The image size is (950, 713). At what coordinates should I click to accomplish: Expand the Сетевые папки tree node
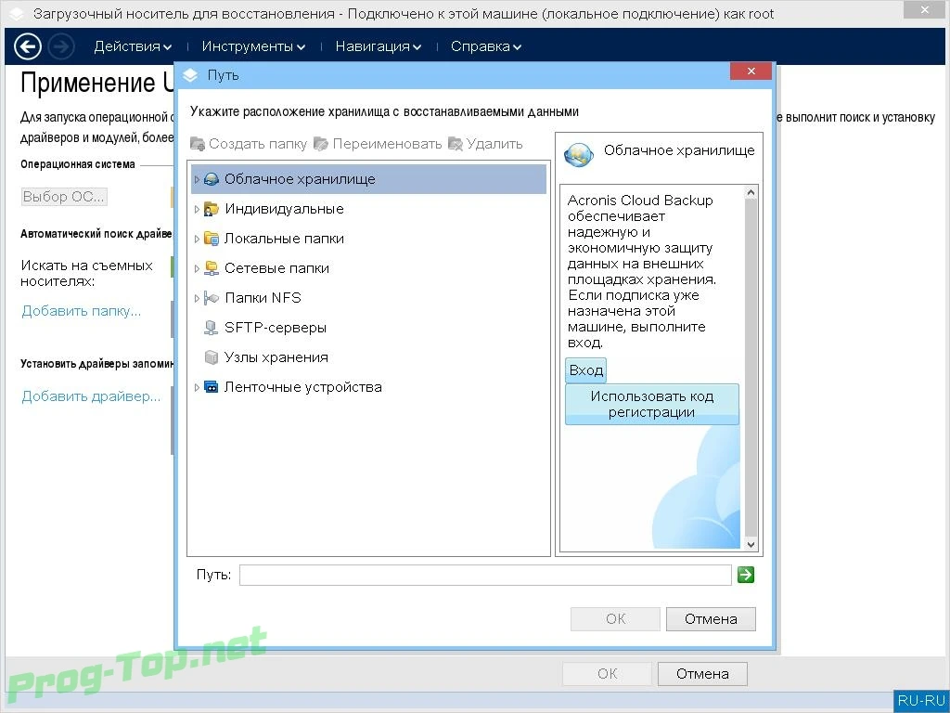tap(197, 268)
